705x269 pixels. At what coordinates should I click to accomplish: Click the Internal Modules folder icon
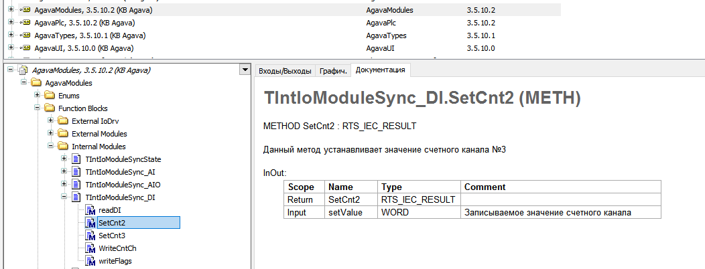[x=64, y=147]
